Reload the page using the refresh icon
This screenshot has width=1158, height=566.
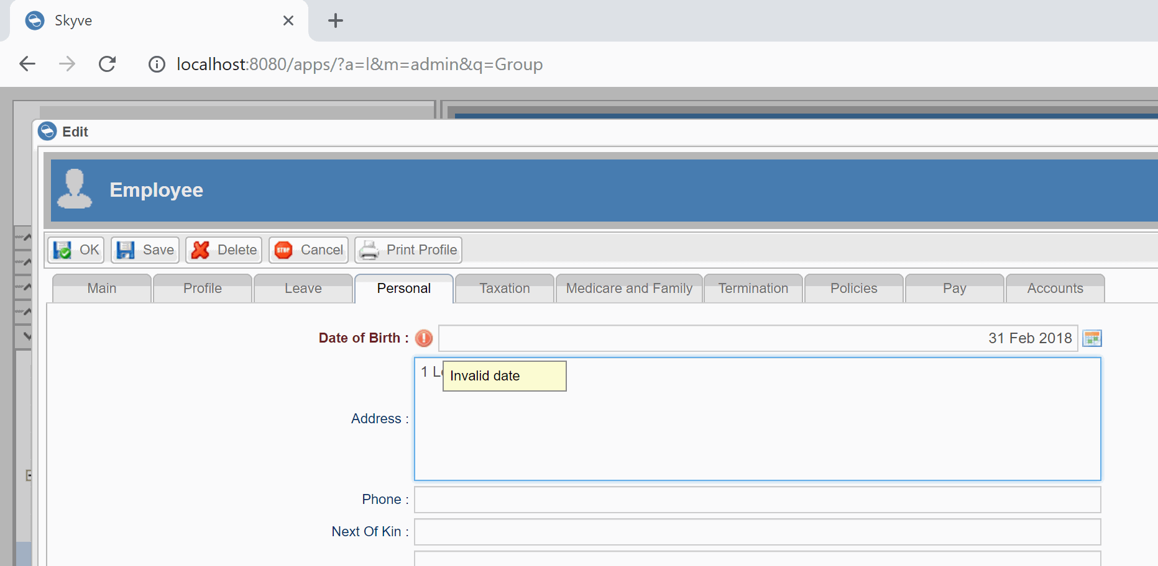107,64
